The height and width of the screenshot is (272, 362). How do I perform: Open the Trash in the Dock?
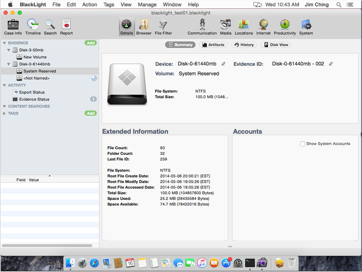point(291,263)
